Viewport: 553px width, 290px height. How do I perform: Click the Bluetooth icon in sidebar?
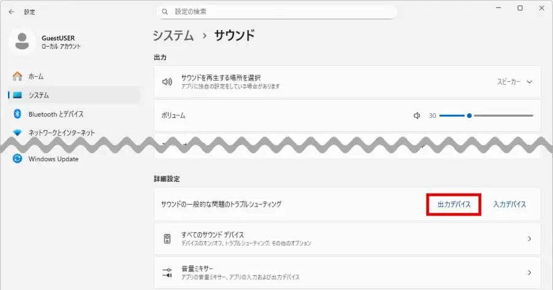[17, 114]
